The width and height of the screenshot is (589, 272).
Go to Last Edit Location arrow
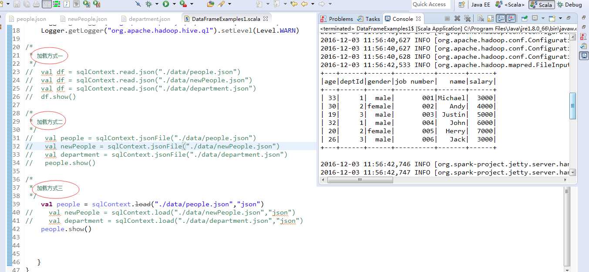293,4
